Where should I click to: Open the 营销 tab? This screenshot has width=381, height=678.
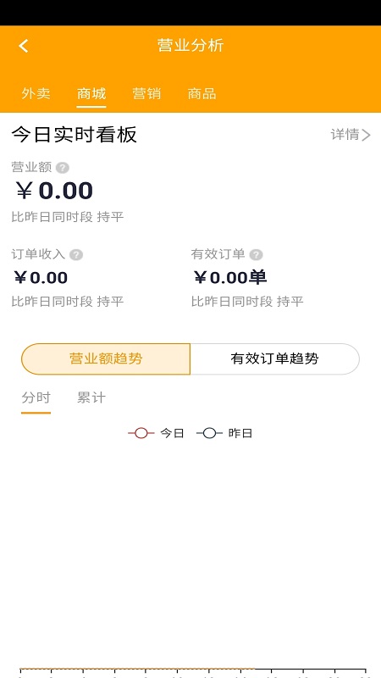pos(146,94)
